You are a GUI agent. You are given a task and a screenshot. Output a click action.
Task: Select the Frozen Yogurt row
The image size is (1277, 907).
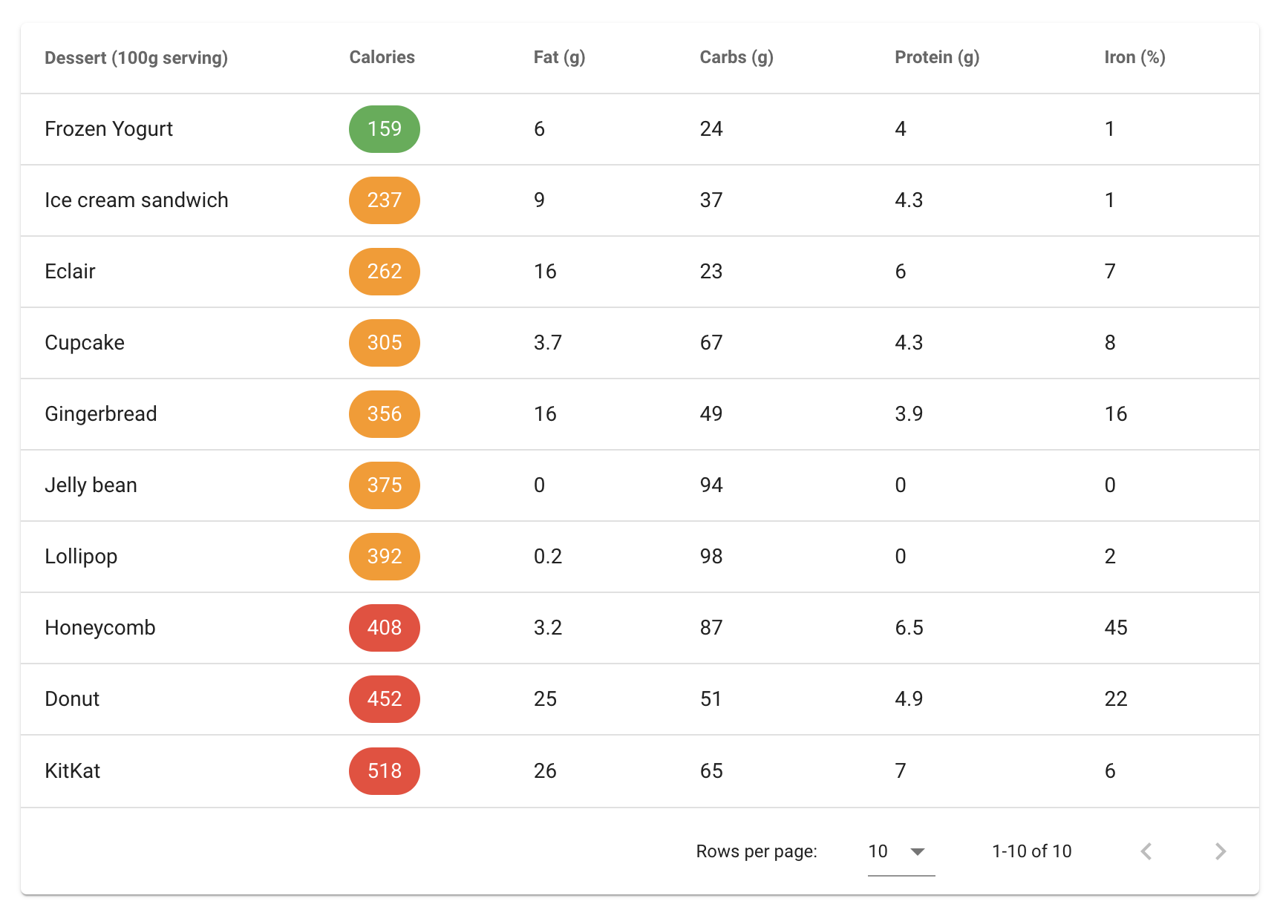[x=108, y=129]
